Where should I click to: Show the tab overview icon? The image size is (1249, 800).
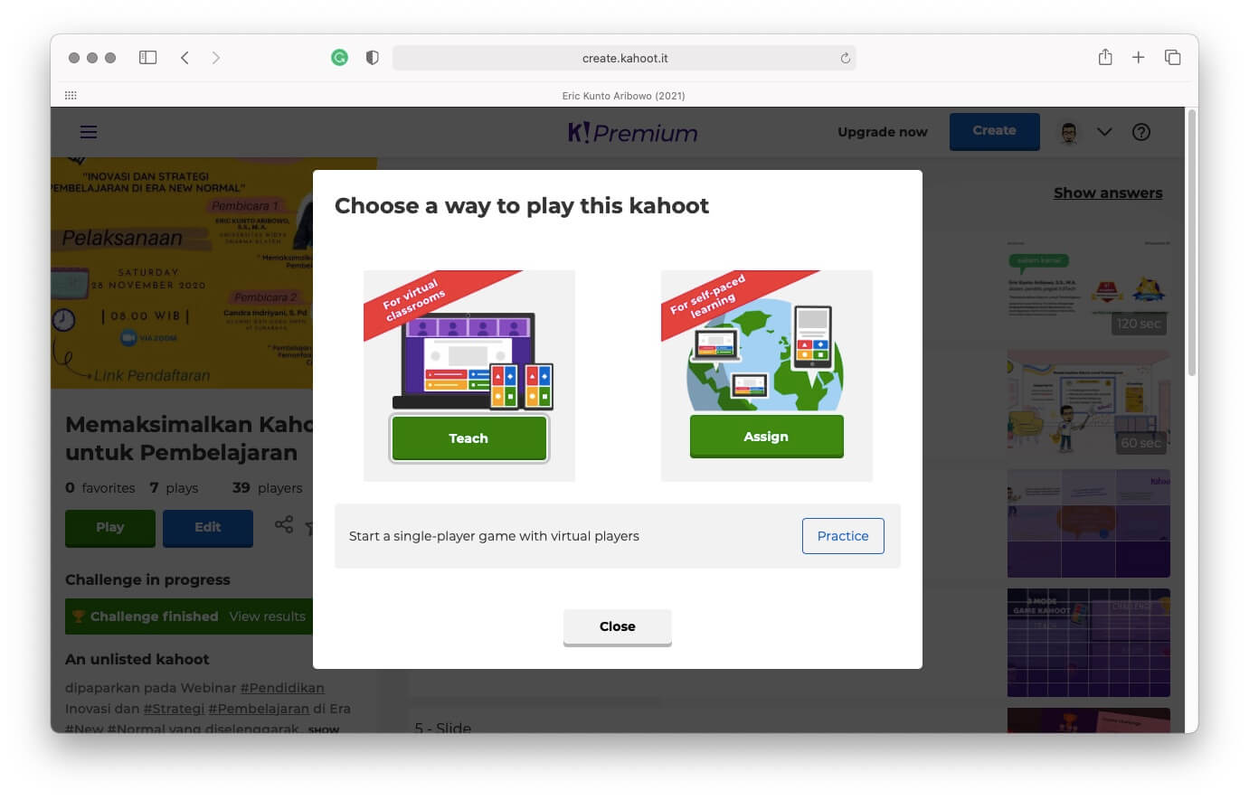pos(1173,58)
